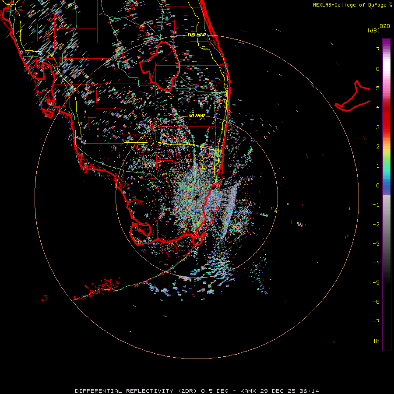Click the 50 NMI range ring label

[197, 116]
